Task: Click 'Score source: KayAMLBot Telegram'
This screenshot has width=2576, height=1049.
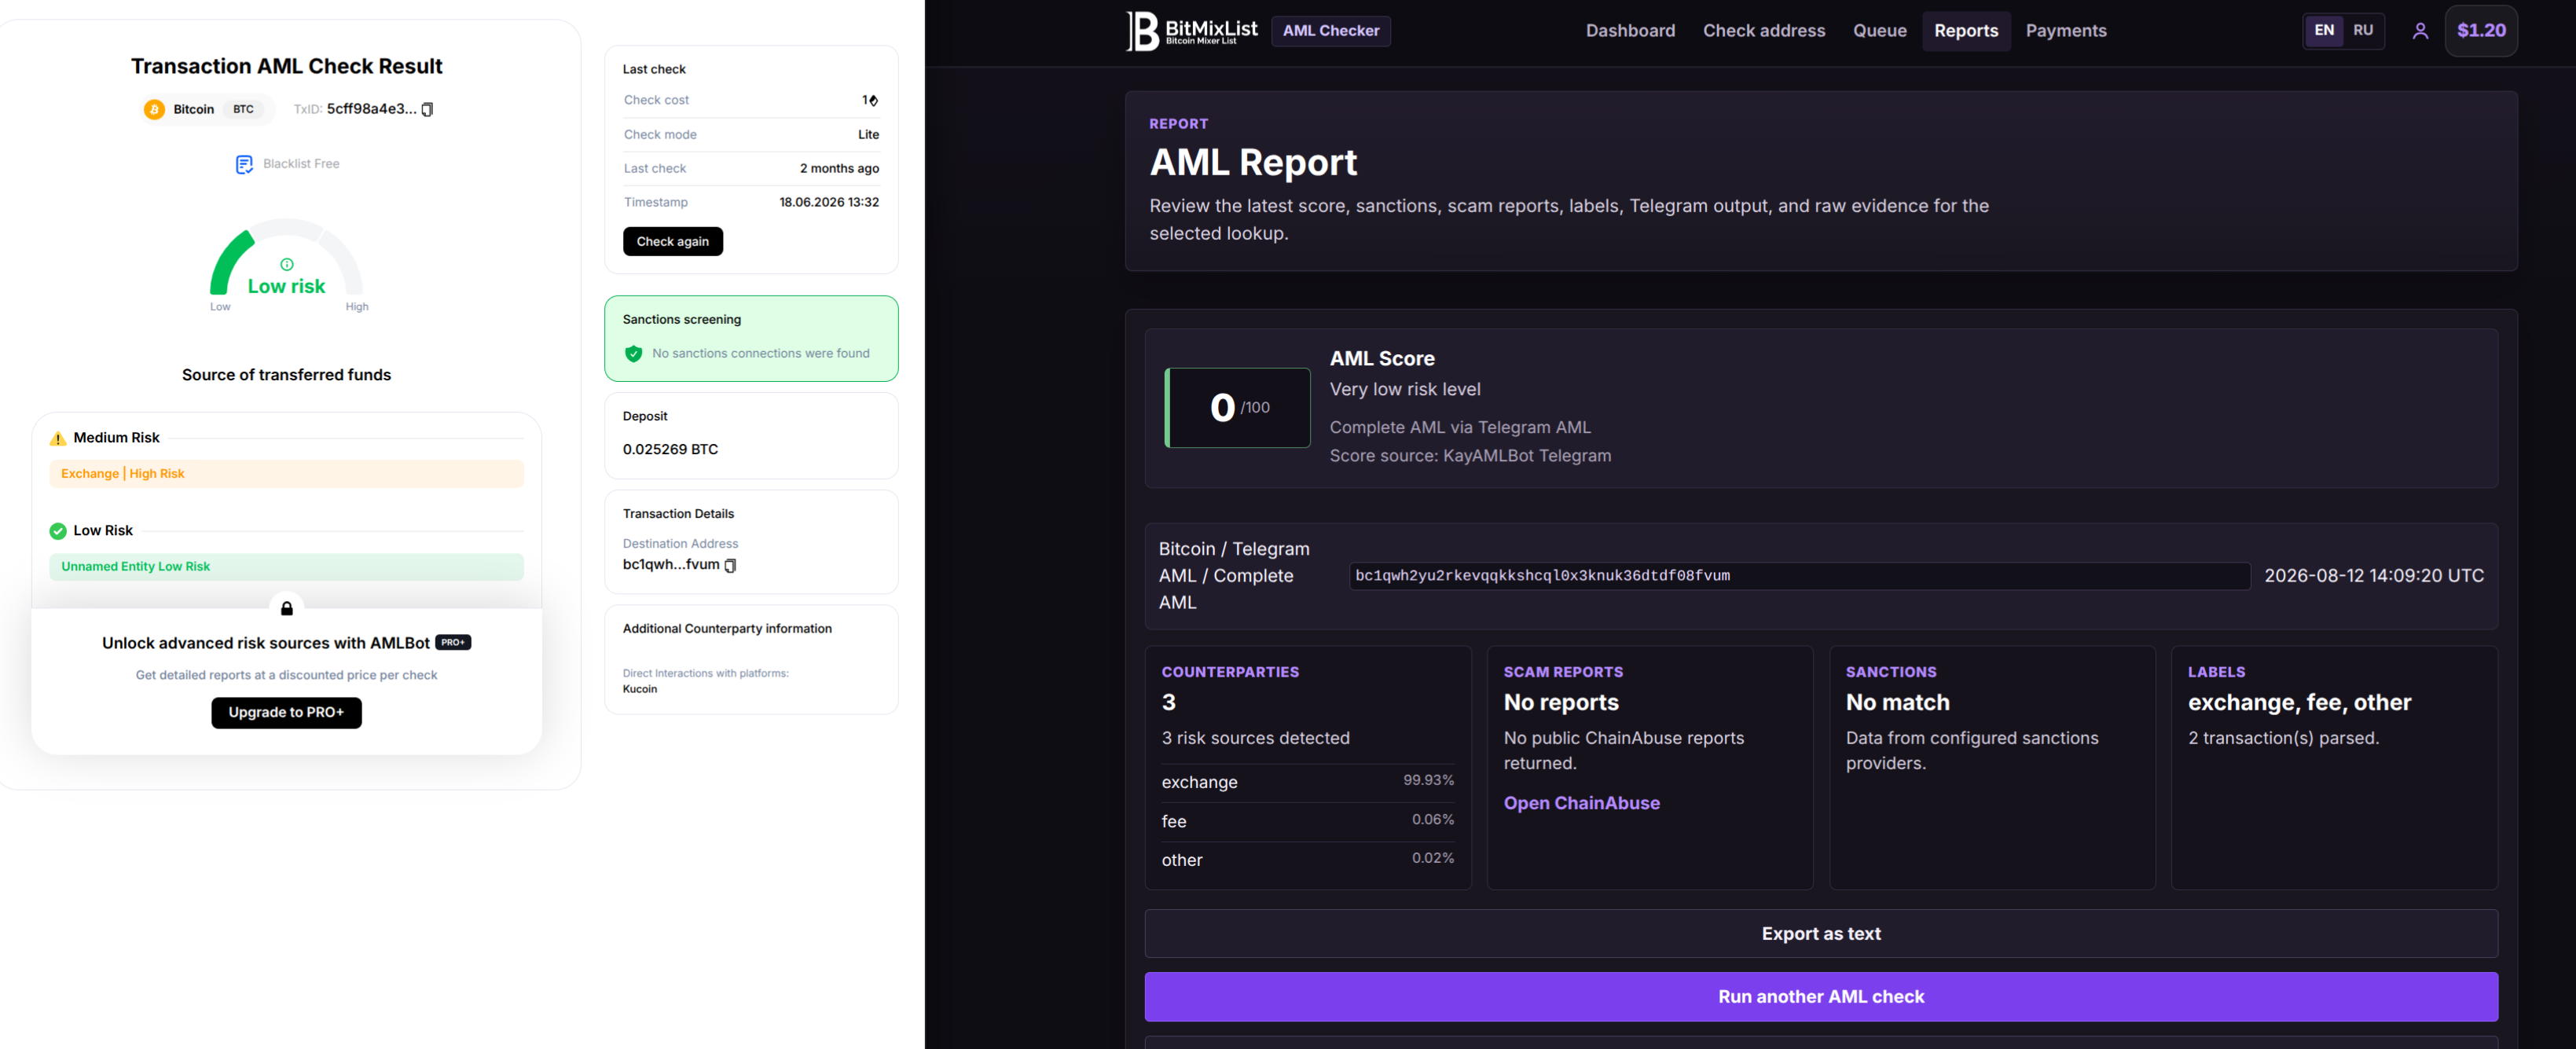Action: [x=1470, y=456]
